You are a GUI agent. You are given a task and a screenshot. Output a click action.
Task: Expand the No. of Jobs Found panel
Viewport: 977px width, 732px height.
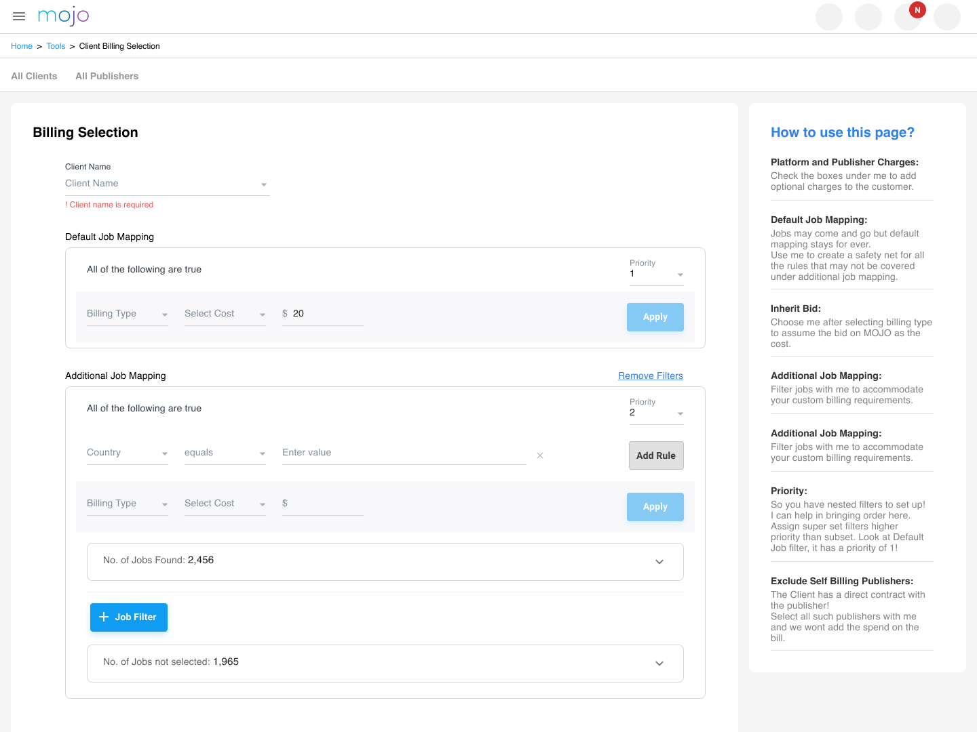pyautogui.click(x=659, y=561)
